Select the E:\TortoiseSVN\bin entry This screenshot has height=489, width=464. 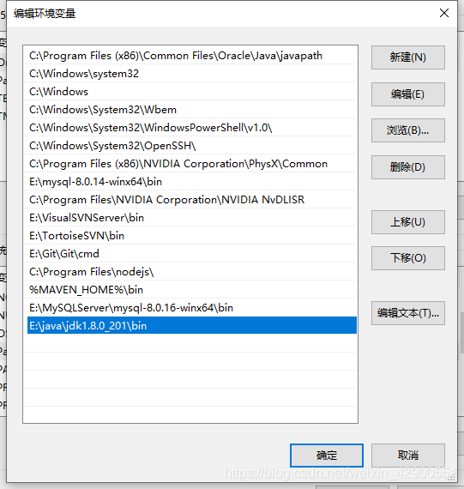click(190, 236)
